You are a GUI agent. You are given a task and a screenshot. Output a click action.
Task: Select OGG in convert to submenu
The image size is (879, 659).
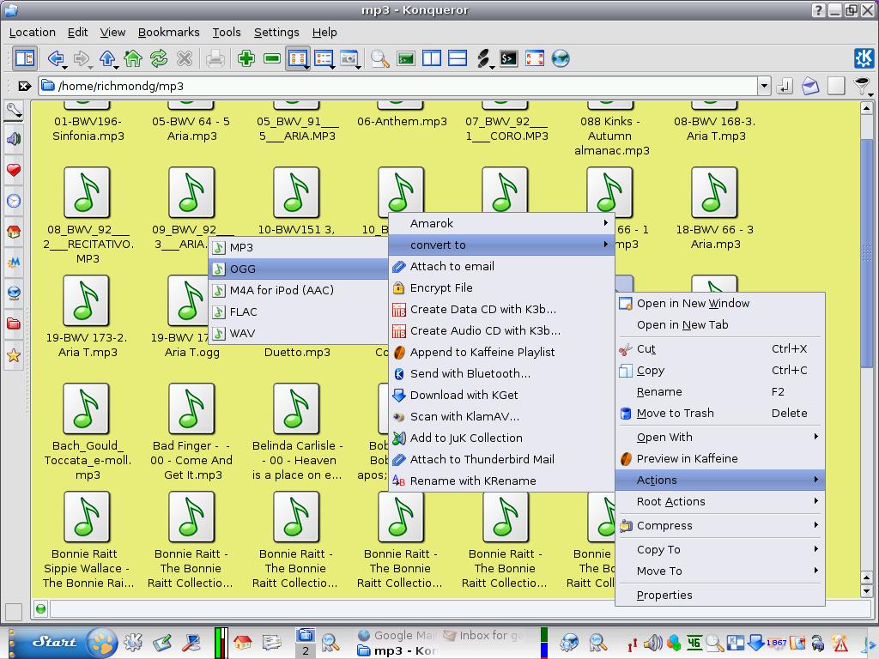pos(298,269)
